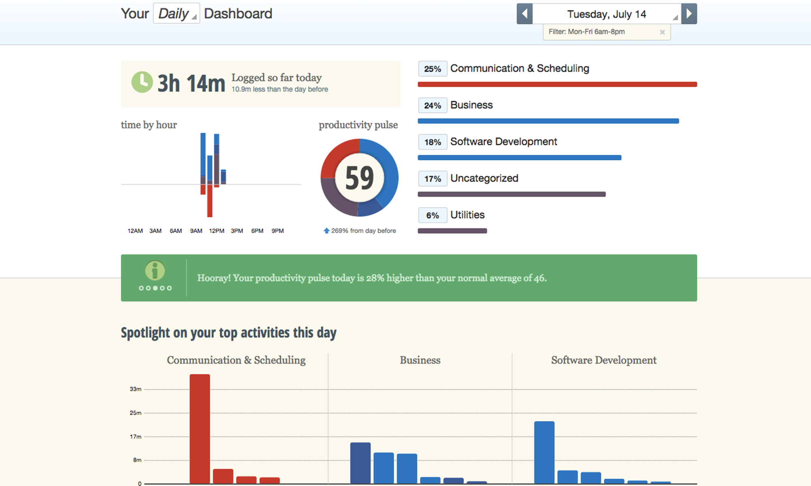Open the Business category link

tap(471, 105)
